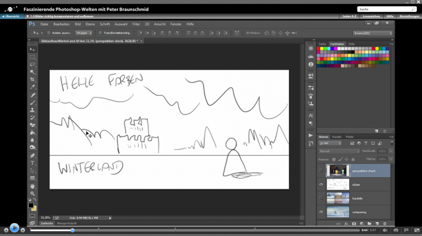Screen dimensions: 422x236
Task: Select the Lasso tool
Action: (33, 64)
